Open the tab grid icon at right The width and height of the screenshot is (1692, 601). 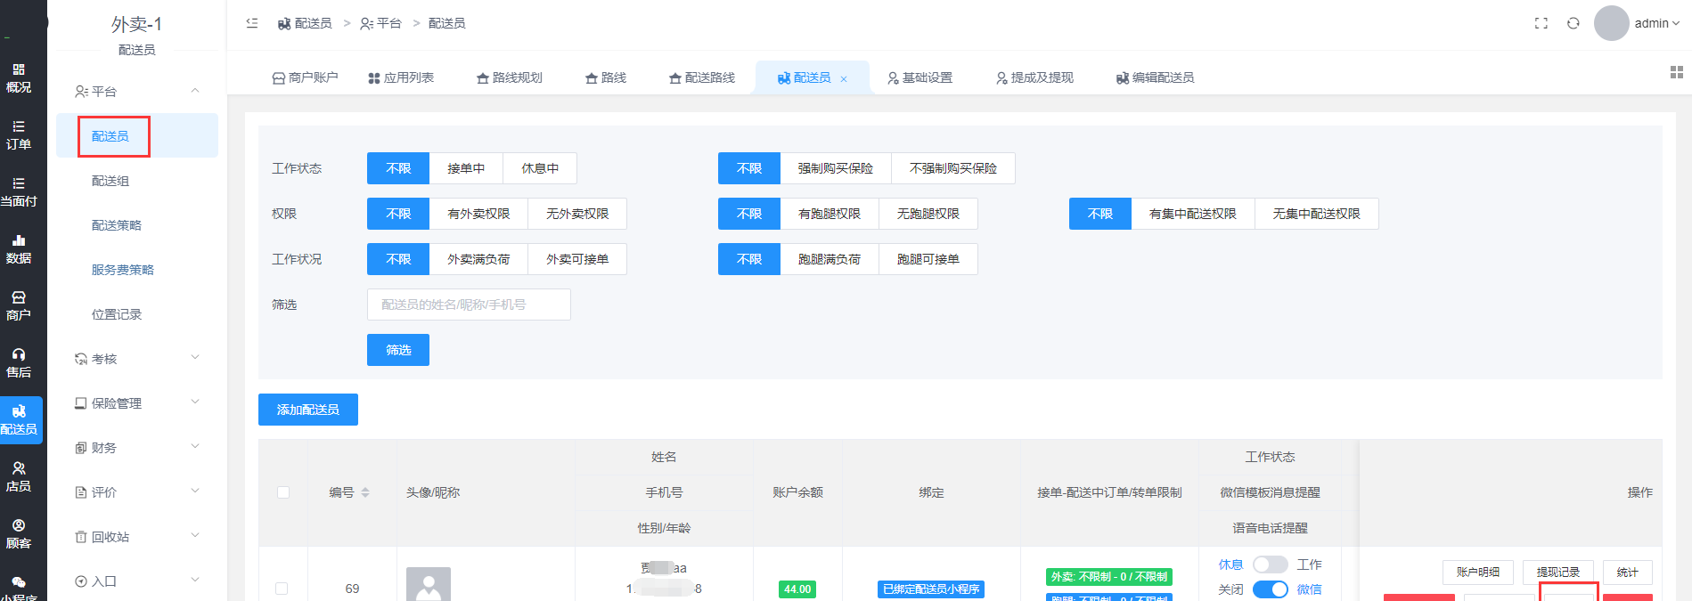1676,72
